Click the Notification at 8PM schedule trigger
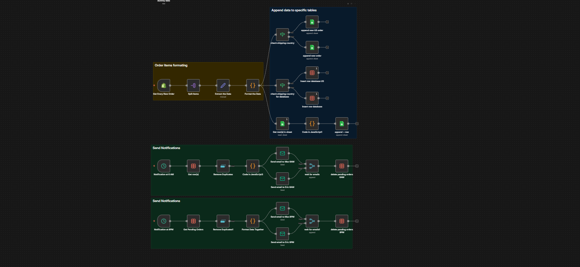The width and height of the screenshot is (580, 267). click(x=164, y=221)
